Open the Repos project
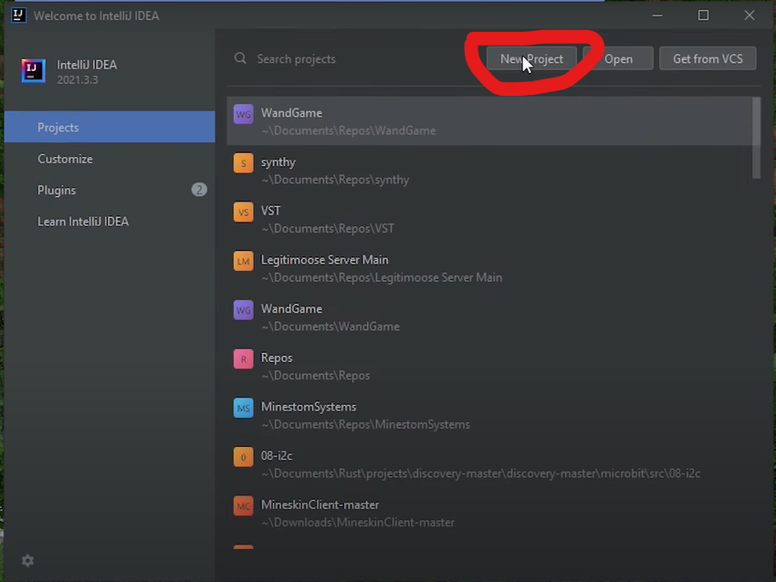The height and width of the screenshot is (582, 776). [489, 366]
